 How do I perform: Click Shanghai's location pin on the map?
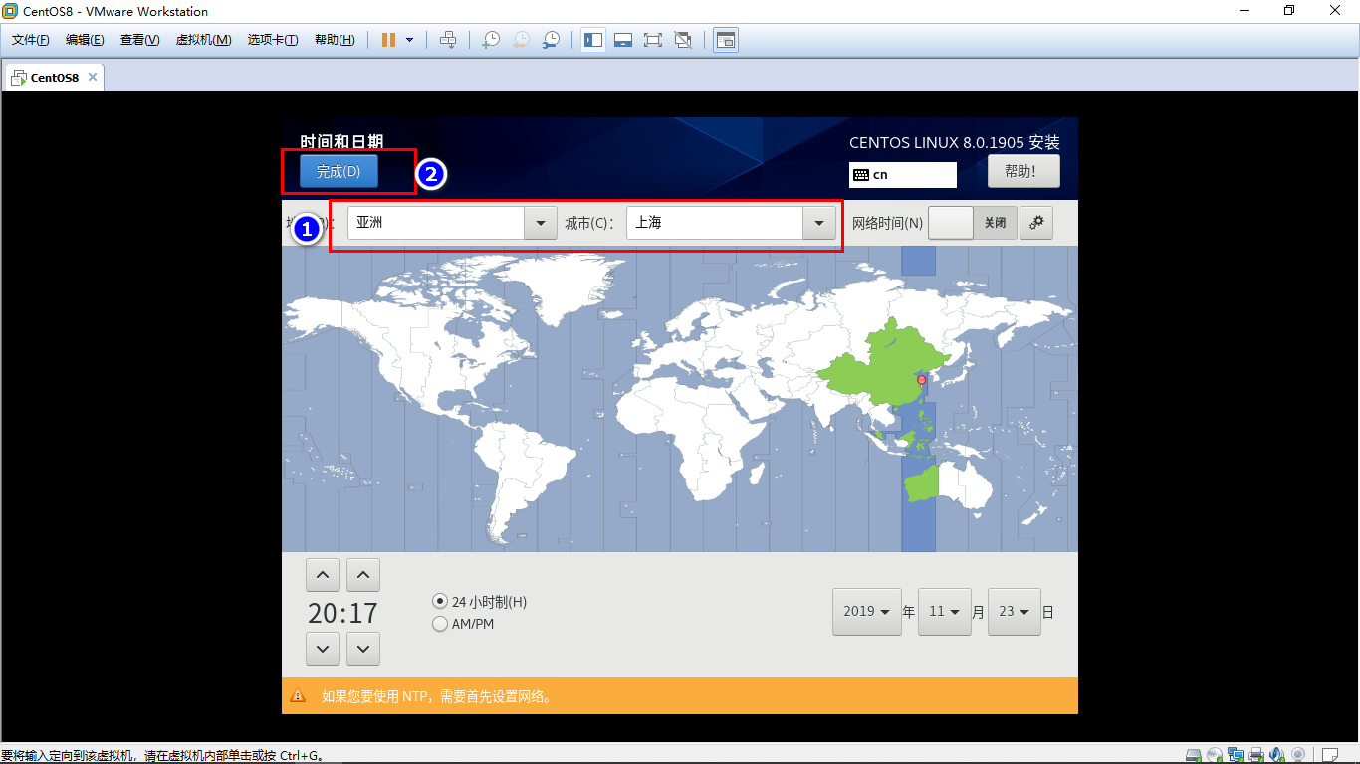pos(921,380)
